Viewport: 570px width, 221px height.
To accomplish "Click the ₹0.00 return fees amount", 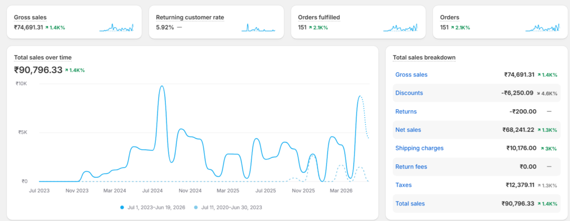I will 528,167.
